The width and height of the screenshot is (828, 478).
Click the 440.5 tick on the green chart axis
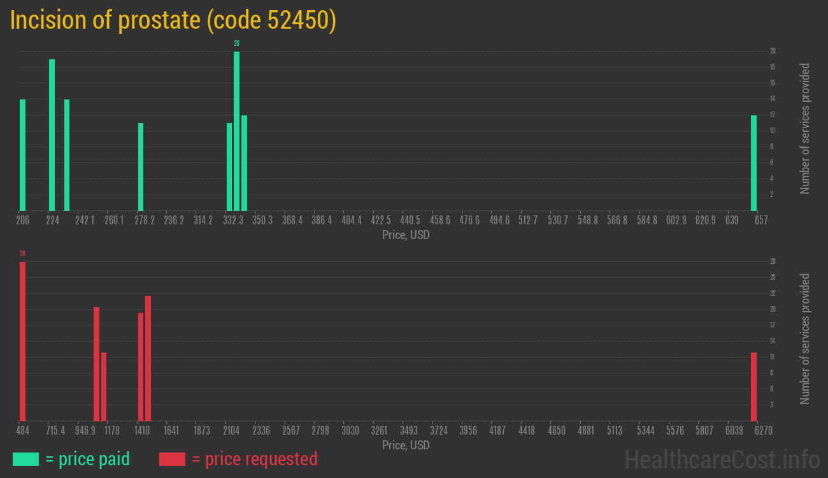tap(410, 221)
